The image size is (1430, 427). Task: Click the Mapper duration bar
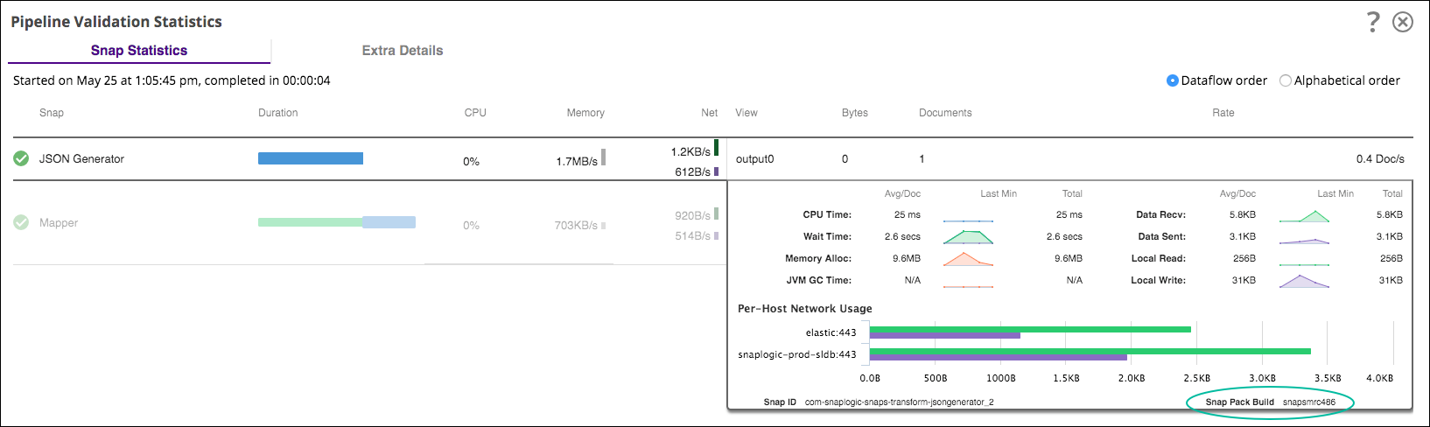click(x=336, y=222)
